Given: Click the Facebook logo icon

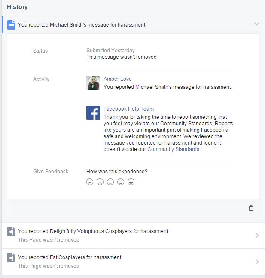Looking at the screenshot, I should click(x=93, y=113).
